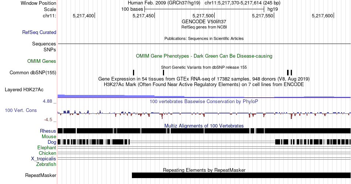
Task: Click the SNPs track label
Action: click(50, 50)
